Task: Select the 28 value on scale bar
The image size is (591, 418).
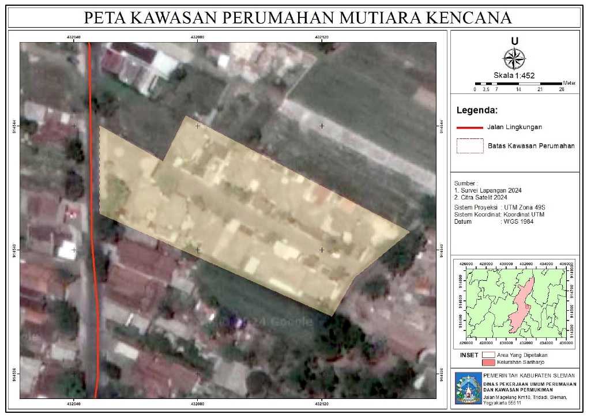Action: click(562, 89)
